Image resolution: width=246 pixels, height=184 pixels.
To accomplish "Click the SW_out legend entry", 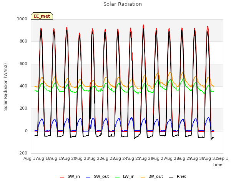I will point(97,177).
